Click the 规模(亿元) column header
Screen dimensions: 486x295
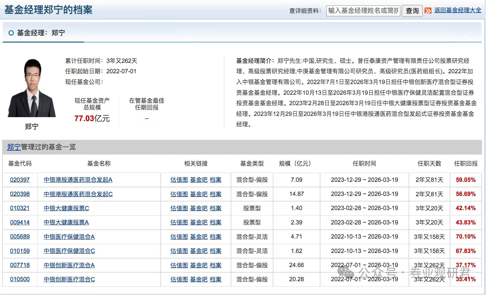[295, 163]
